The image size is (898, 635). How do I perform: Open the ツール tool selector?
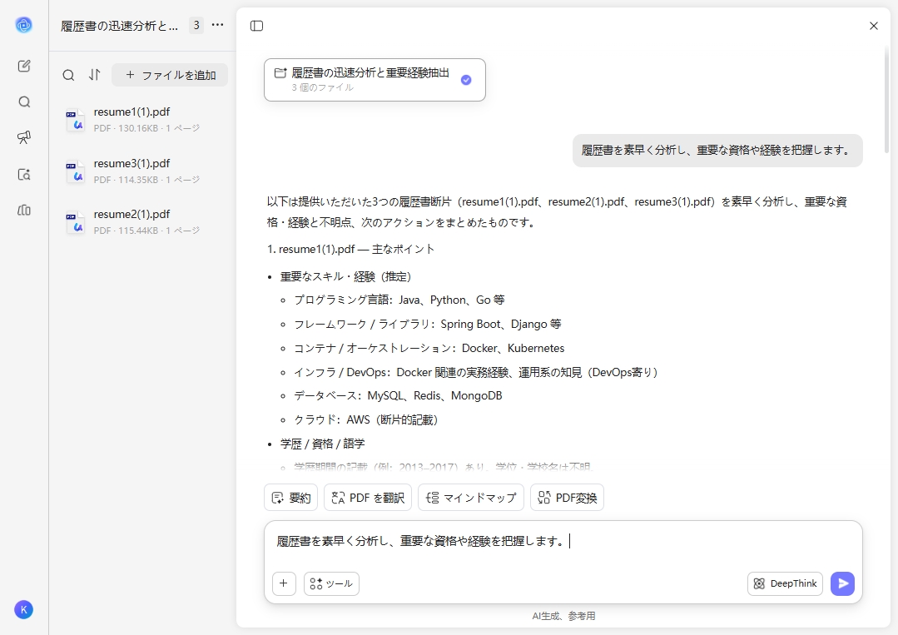point(331,583)
